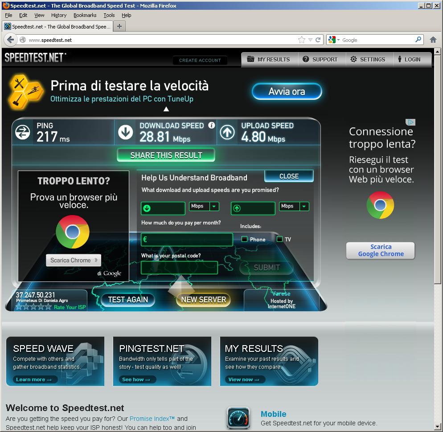Open the Promise Index link
Viewport: 443px width, 432px height.
click(152, 419)
